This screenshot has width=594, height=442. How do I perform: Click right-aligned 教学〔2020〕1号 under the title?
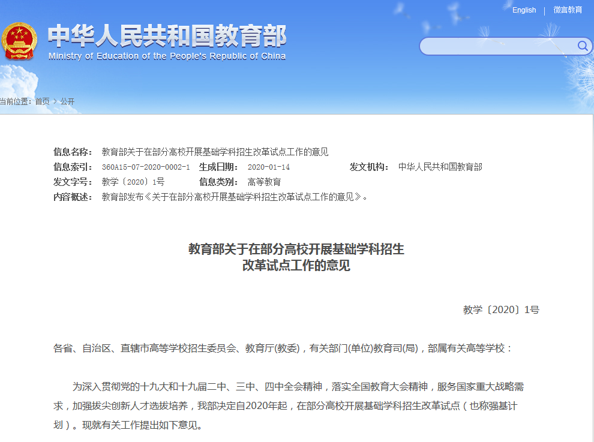tap(501, 310)
